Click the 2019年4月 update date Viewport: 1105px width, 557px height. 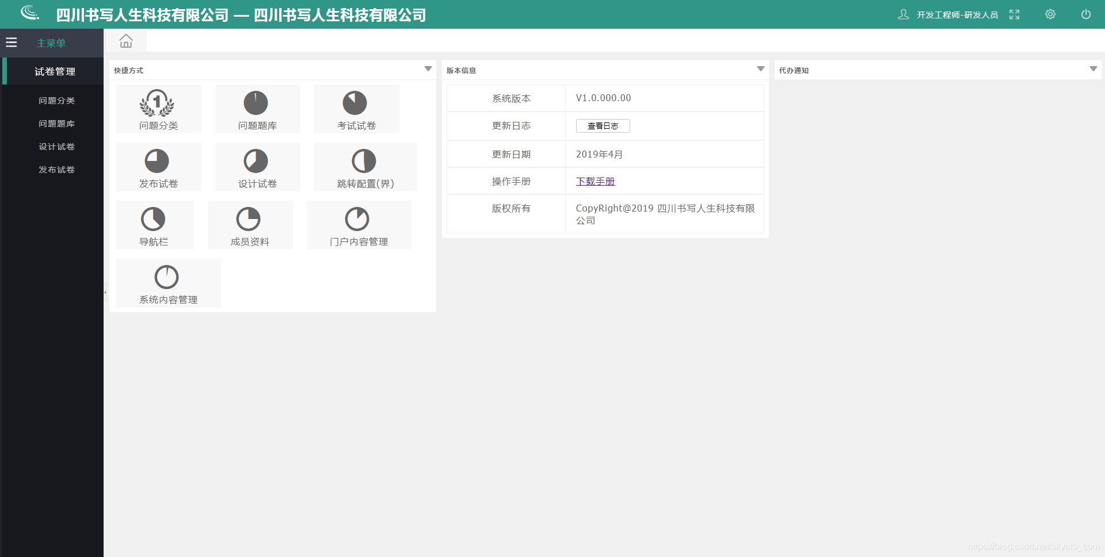click(x=599, y=154)
